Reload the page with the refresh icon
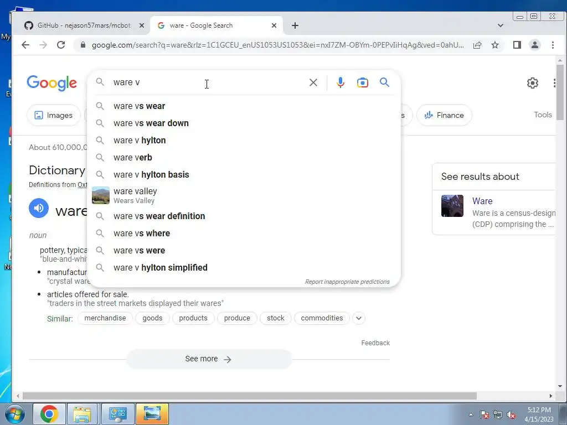567x425 pixels. pos(61,45)
